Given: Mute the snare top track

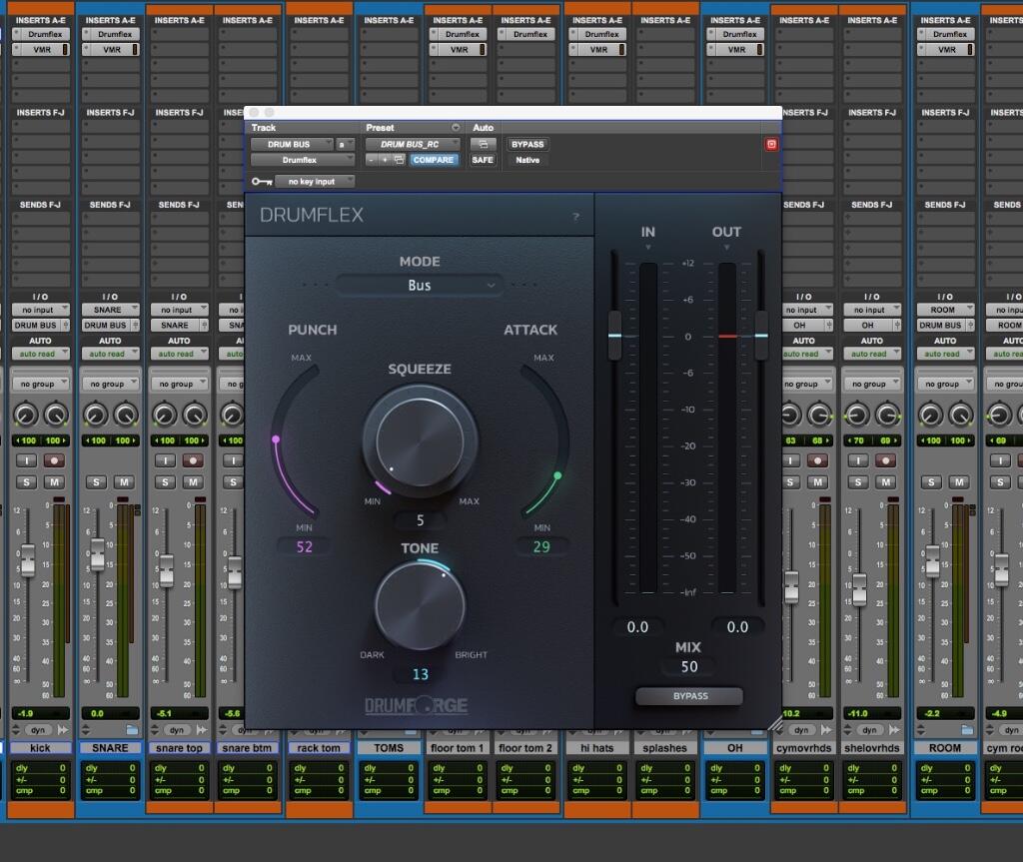Looking at the screenshot, I should [193, 482].
